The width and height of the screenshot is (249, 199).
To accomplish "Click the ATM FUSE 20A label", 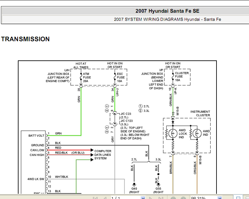I will point(87,77).
